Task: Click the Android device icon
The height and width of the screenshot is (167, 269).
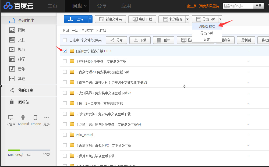Action: click(23, 118)
